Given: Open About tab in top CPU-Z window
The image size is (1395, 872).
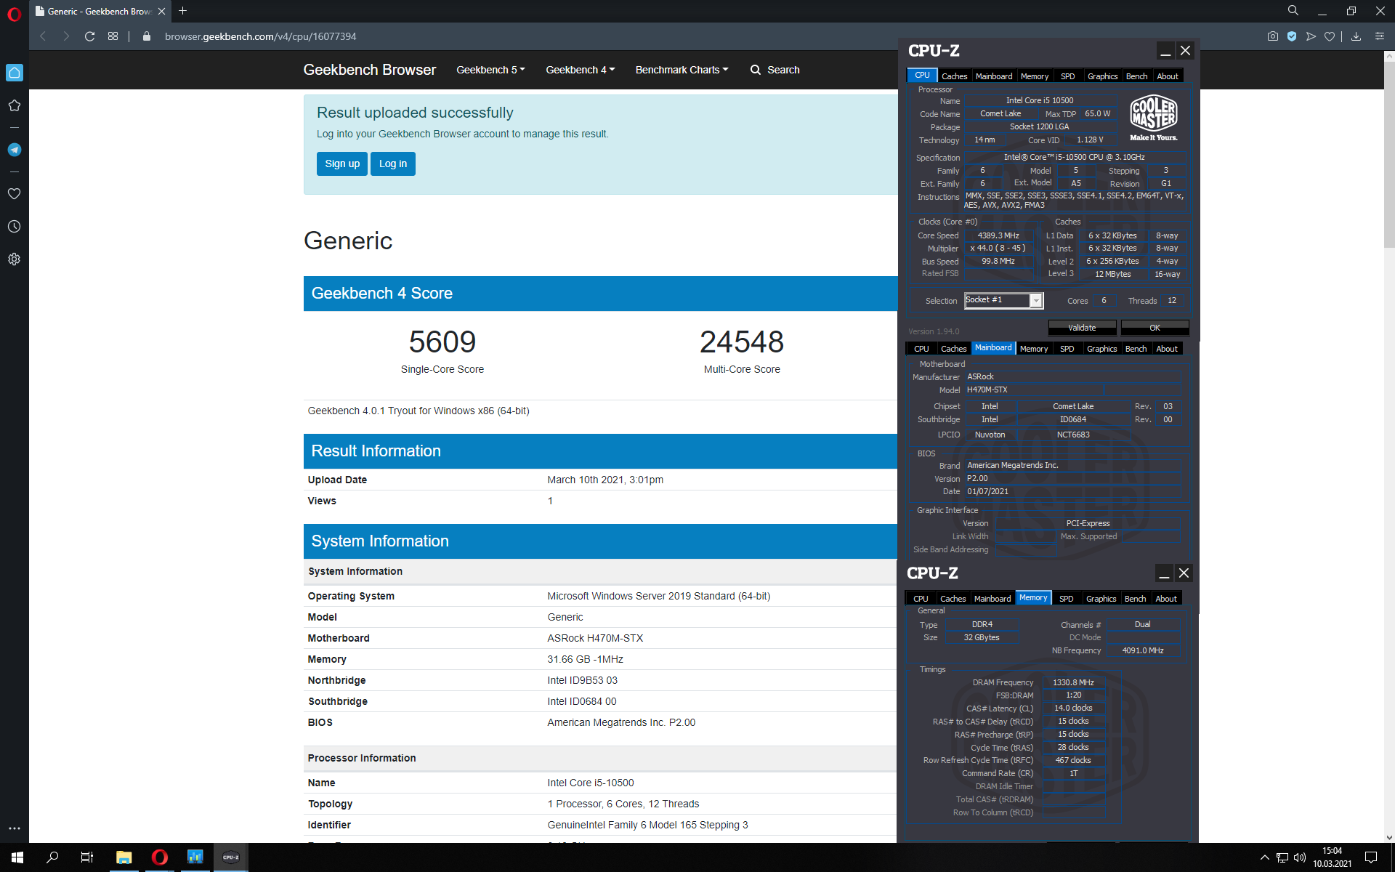Looking at the screenshot, I should pos(1168,76).
